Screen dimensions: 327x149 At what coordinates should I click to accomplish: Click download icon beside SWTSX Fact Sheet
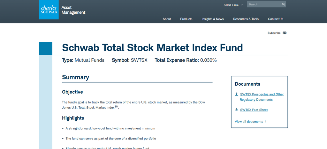pyautogui.click(x=237, y=110)
